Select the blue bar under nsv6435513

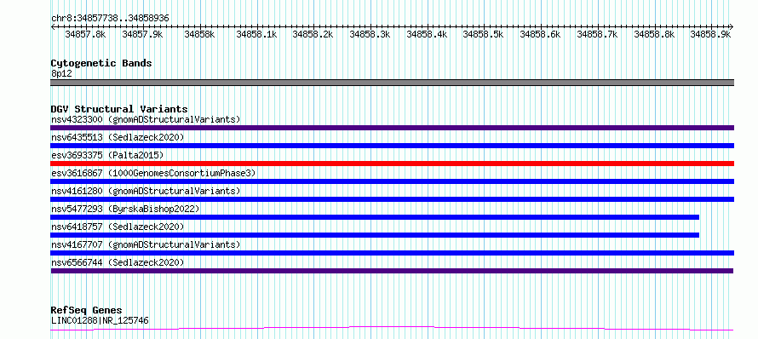(x=392, y=146)
